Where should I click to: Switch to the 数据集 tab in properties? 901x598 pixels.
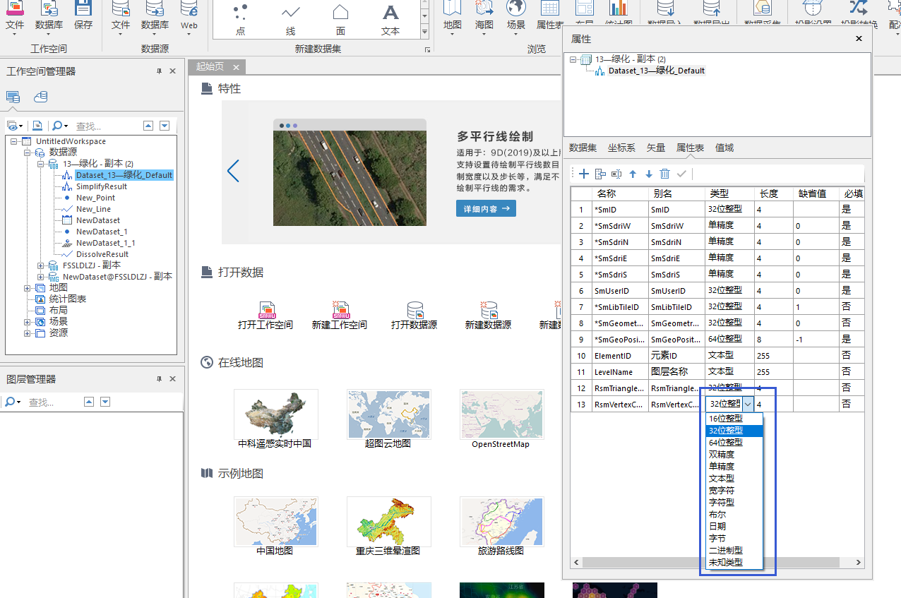point(583,148)
